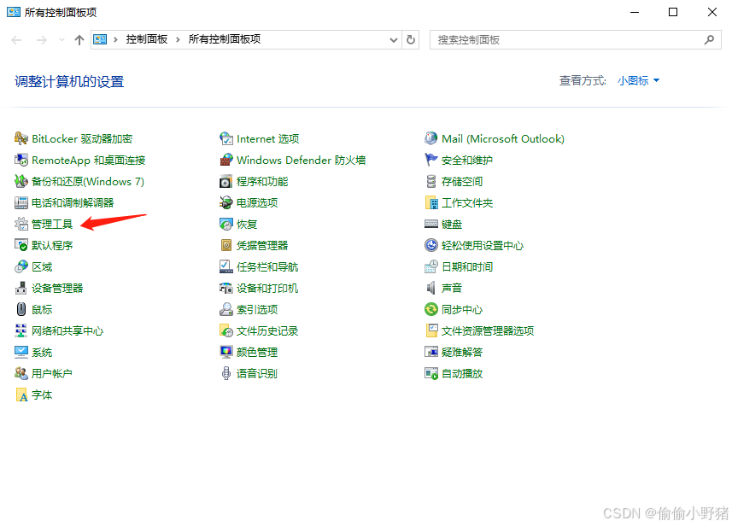Image resolution: width=732 pixels, height=526 pixels.
Task: Open the 电源选项 icon
Action: pos(226,202)
